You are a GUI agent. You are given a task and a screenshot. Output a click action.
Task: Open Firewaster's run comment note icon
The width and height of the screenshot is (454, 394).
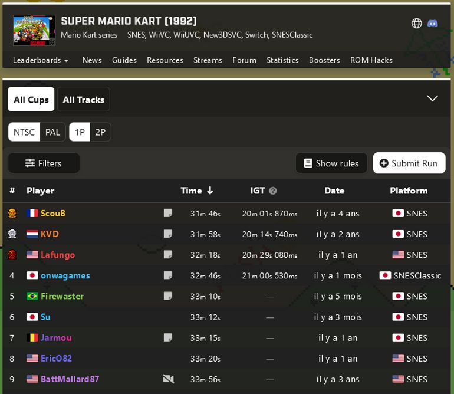pyautogui.click(x=167, y=296)
